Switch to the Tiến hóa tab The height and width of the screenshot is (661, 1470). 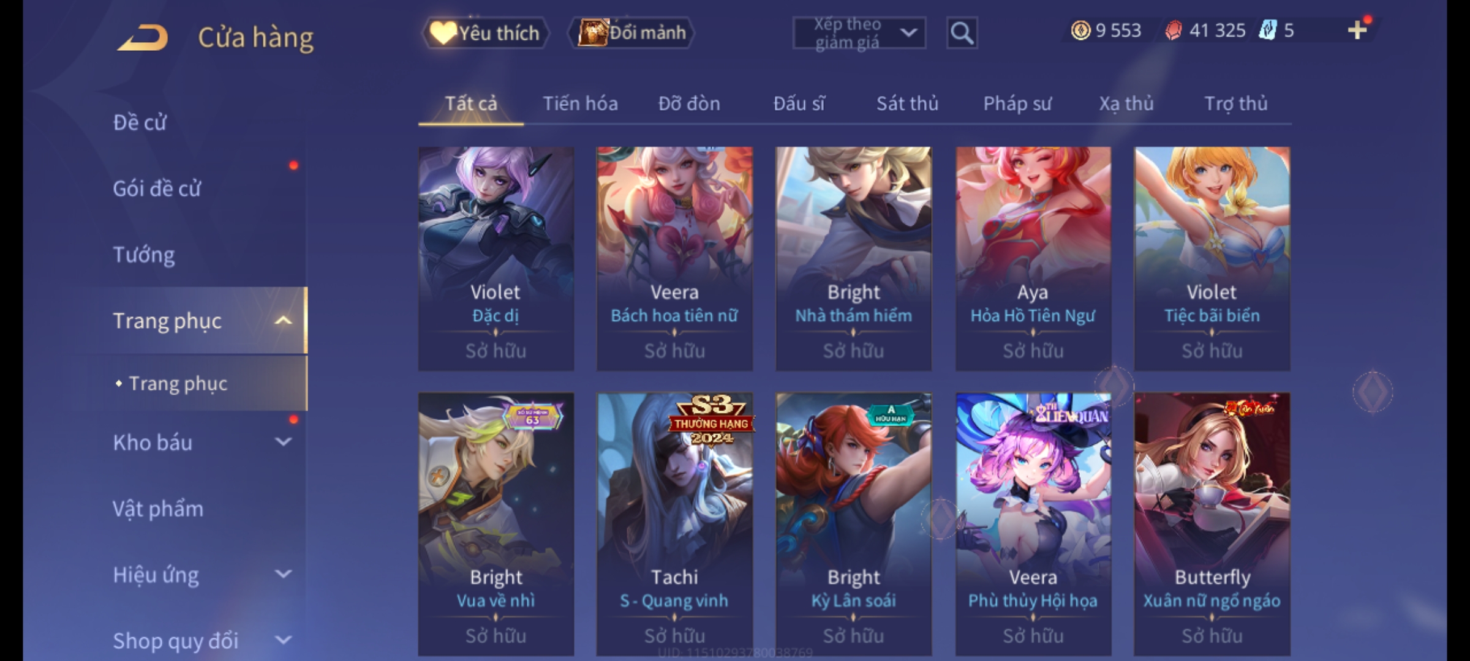[580, 103]
